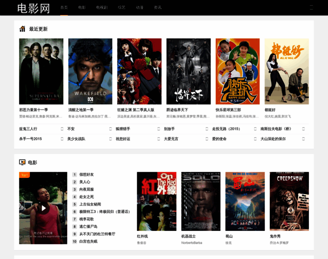This screenshot has height=259, width=328.
Task: Click director name NorbertoBarba
Action: [x=192, y=243]
